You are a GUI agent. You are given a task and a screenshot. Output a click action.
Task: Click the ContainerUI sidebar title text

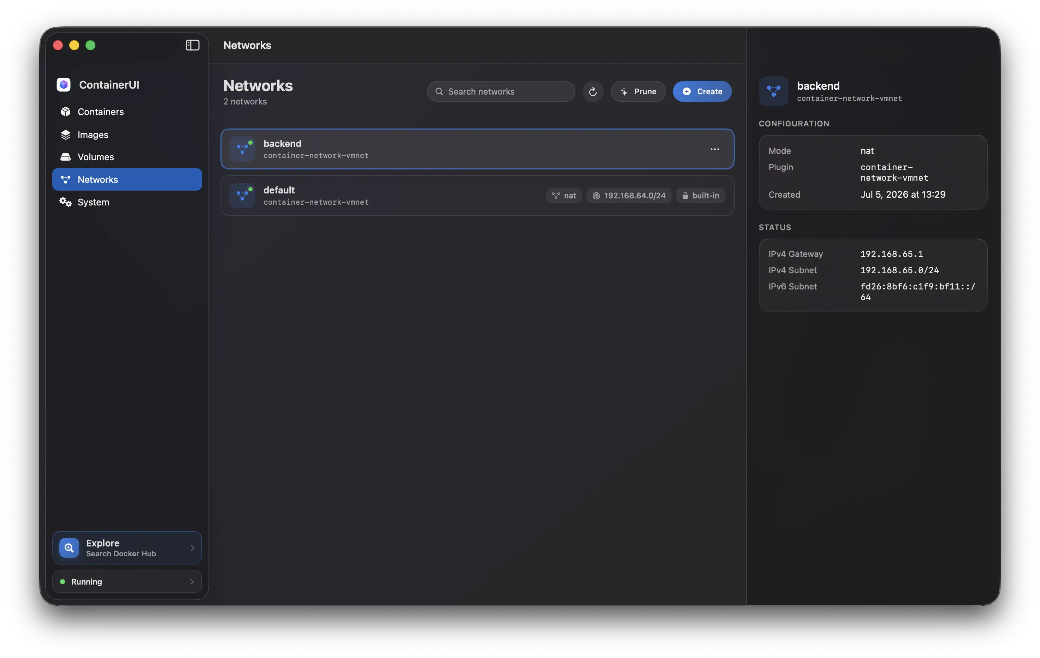tap(109, 85)
